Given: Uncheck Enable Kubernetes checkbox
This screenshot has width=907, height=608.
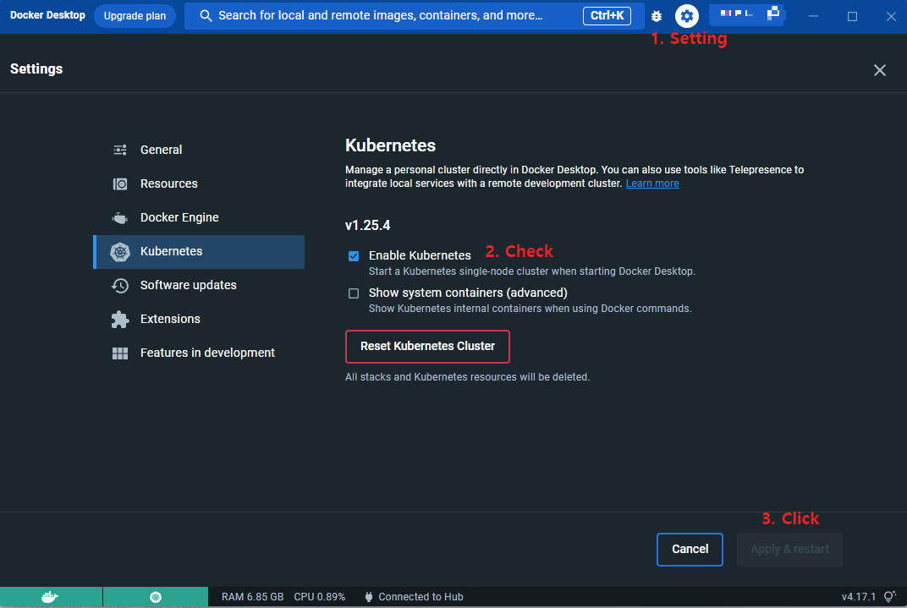Looking at the screenshot, I should tap(354, 256).
